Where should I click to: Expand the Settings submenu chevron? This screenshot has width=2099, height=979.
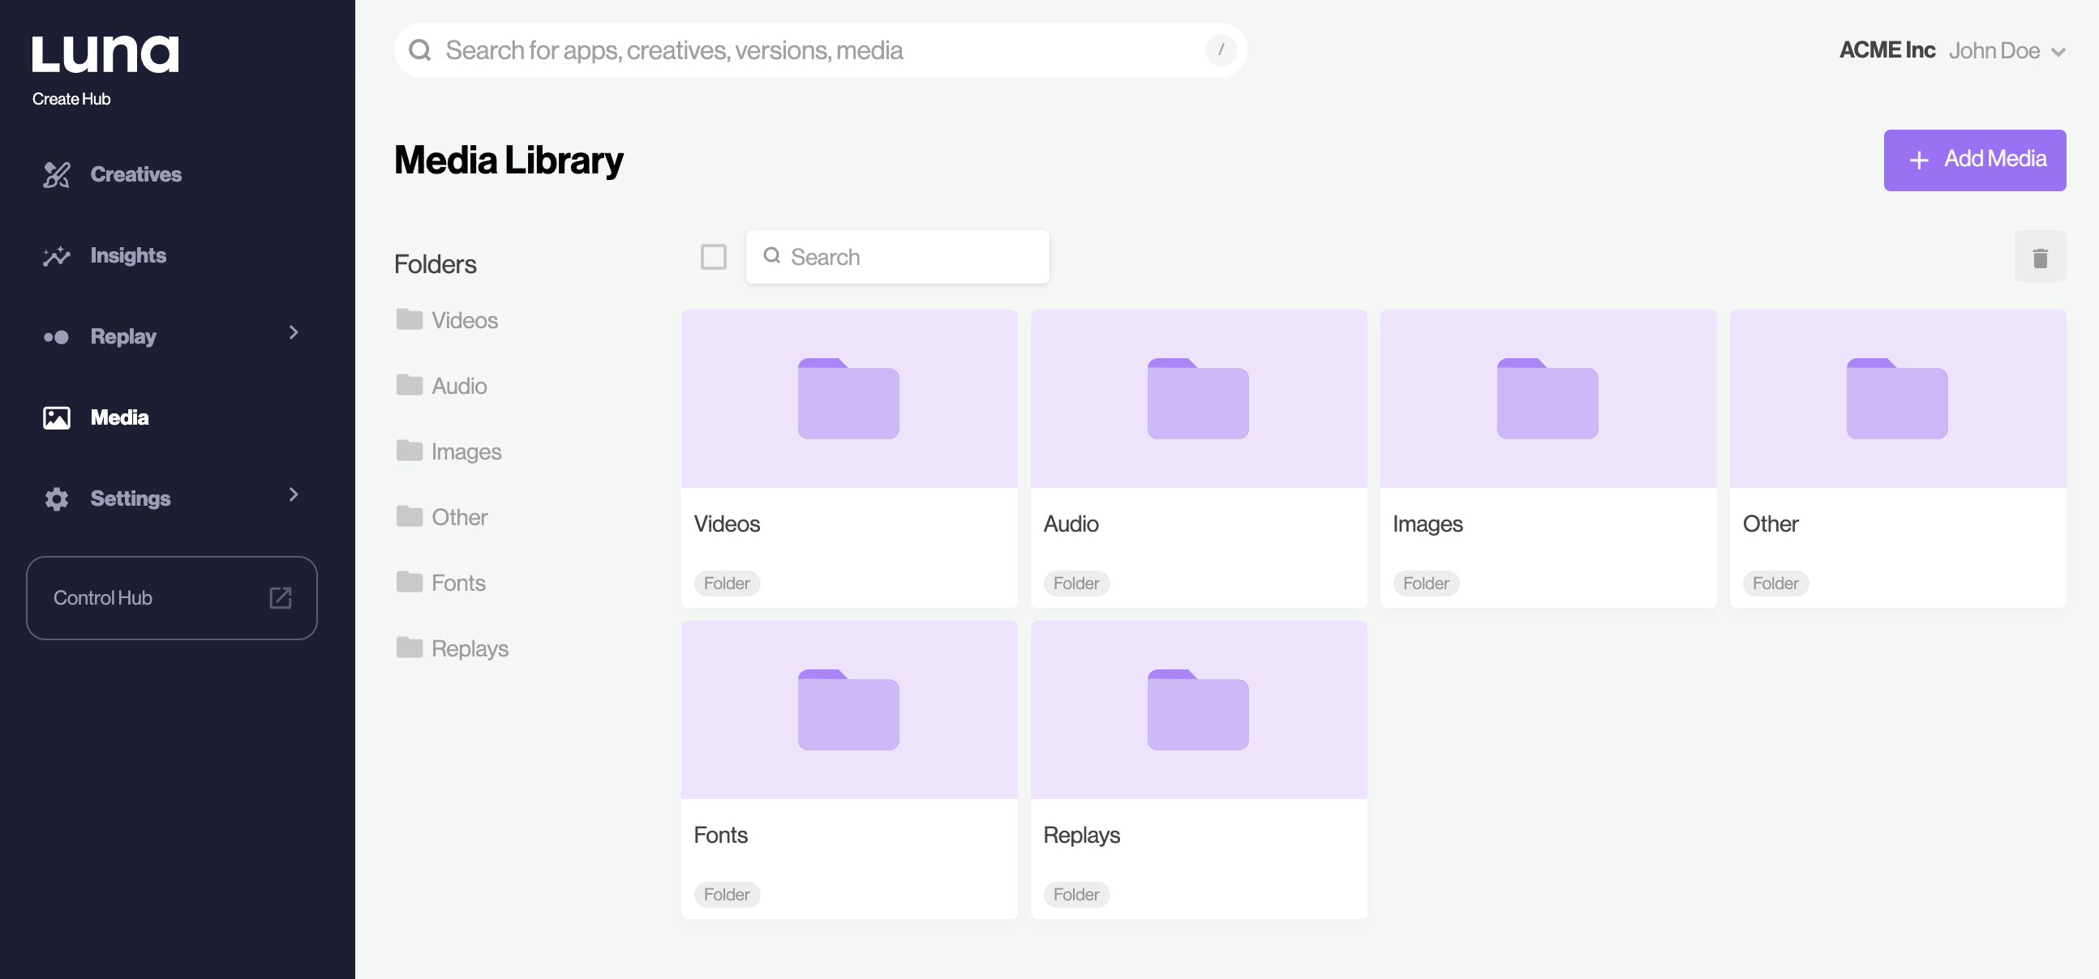[294, 494]
